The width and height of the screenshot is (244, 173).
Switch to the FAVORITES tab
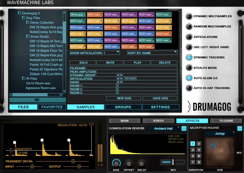[x=52, y=107]
